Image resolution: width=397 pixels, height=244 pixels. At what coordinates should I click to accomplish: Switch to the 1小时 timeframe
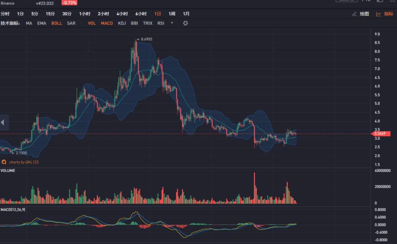point(85,14)
